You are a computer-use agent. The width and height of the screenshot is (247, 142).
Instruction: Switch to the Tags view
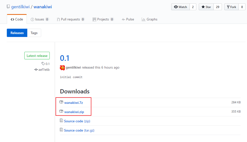(x=34, y=33)
